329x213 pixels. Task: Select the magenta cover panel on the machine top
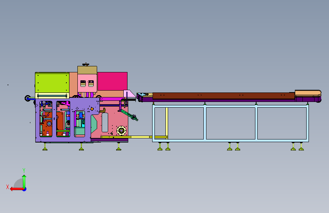[x=112, y=81]
